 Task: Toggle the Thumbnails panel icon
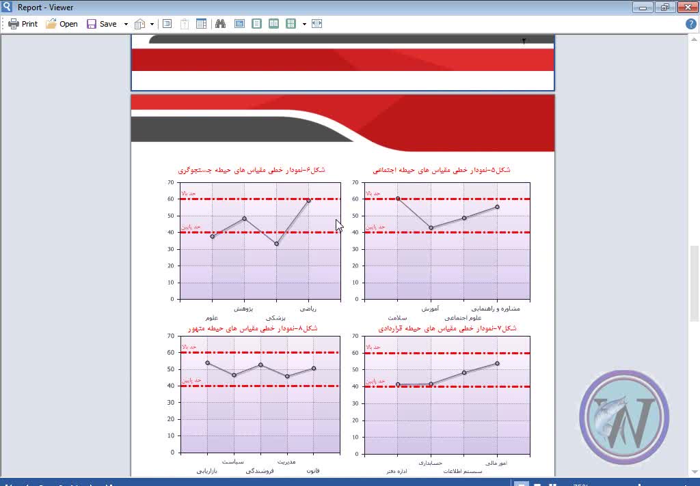(x=202, y=24)
